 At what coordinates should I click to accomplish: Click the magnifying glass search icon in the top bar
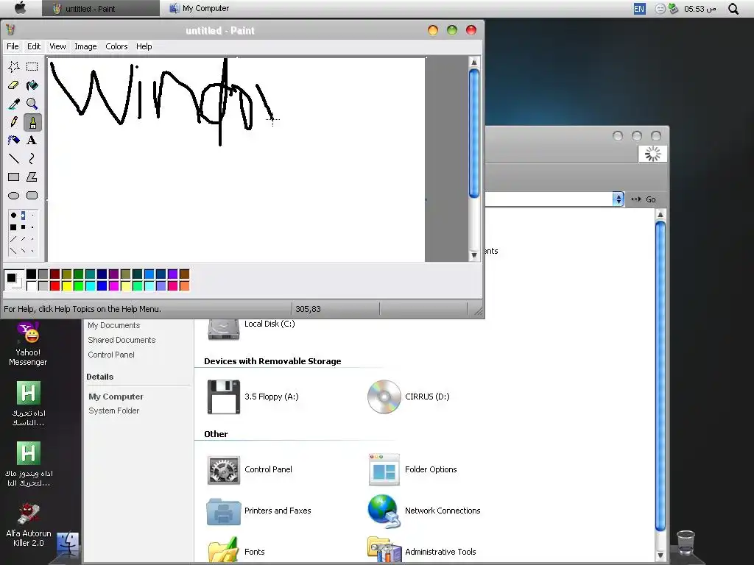[x=733, y=9]
